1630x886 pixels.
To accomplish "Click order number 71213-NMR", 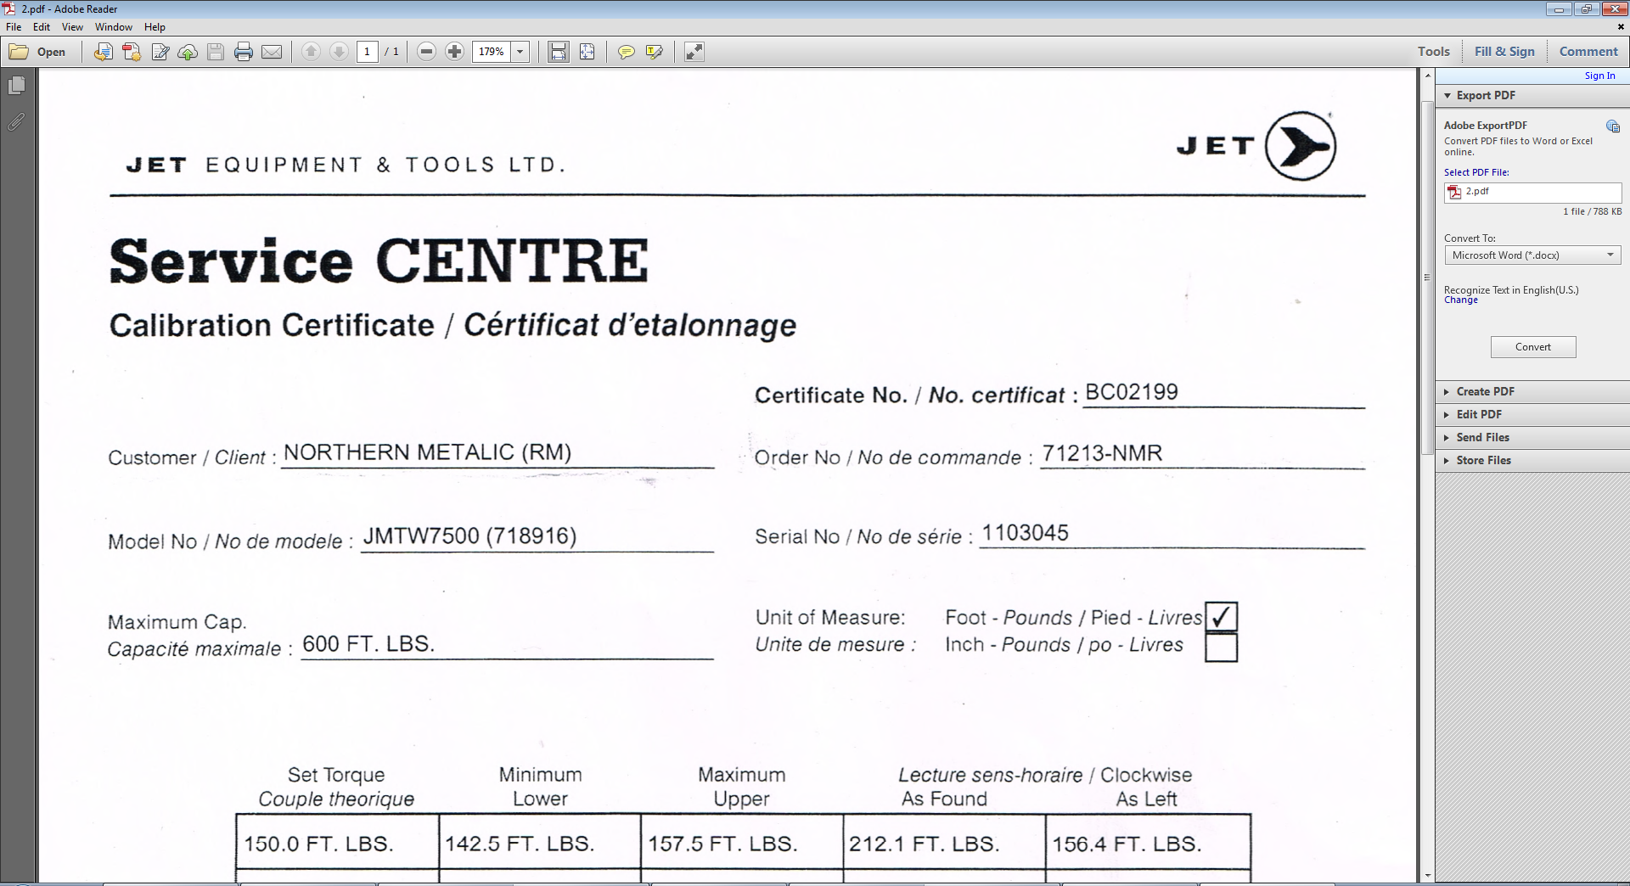I will click(1102, 453).
